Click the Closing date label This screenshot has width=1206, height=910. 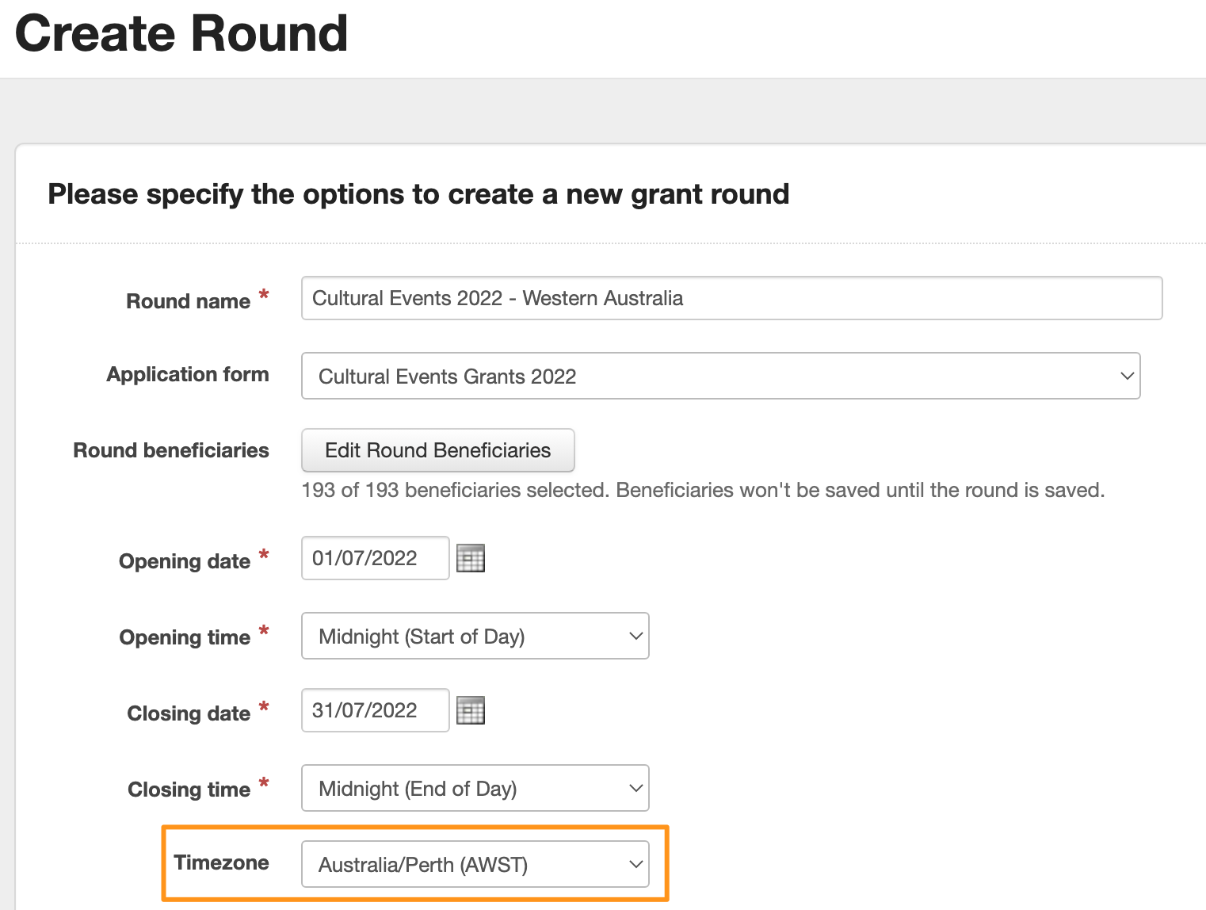189,713
